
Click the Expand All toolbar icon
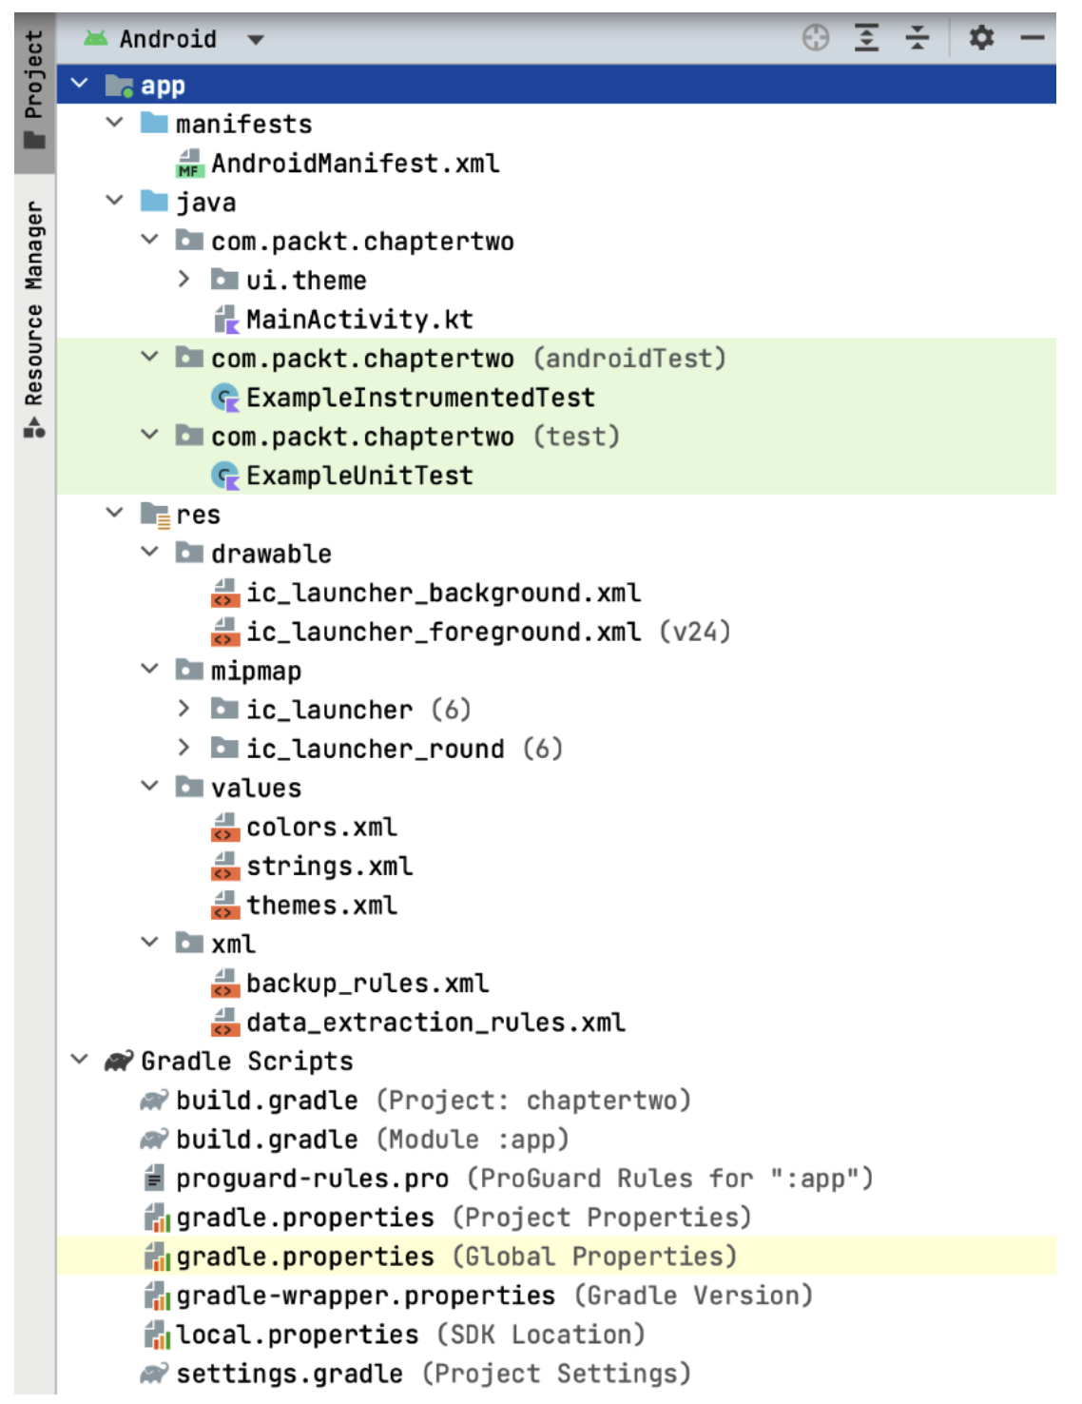click(x=866, y=38)
